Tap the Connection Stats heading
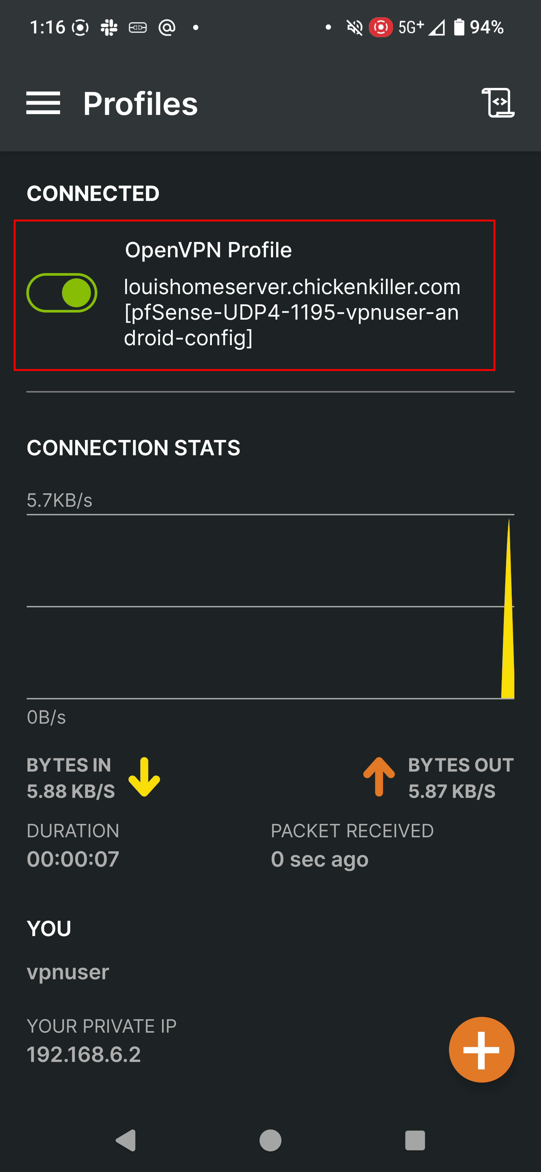The image size is (541, 1172). pyautogui.click(x=133, y=448)
